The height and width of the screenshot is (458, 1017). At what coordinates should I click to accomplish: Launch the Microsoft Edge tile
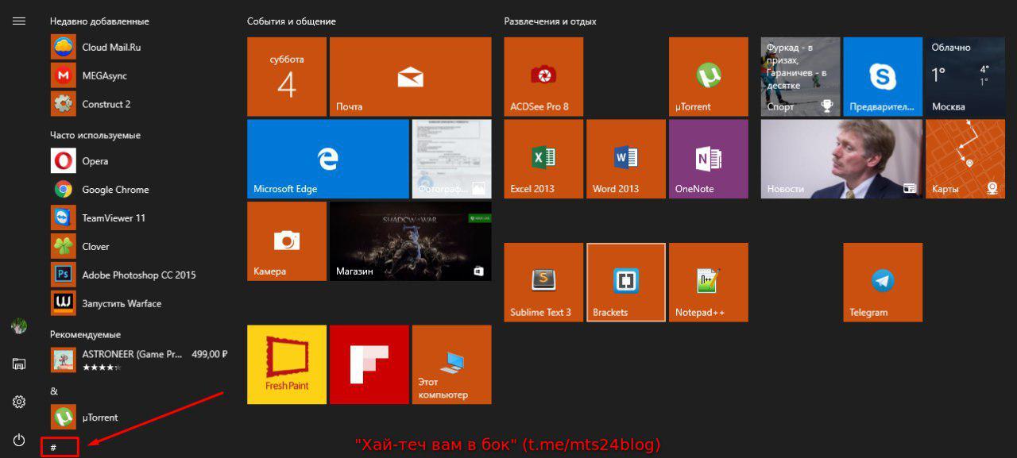tap(327, 159)
